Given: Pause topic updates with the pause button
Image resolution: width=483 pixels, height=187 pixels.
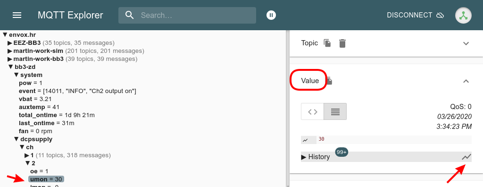Looking at the screenshot, I should 271,15.
